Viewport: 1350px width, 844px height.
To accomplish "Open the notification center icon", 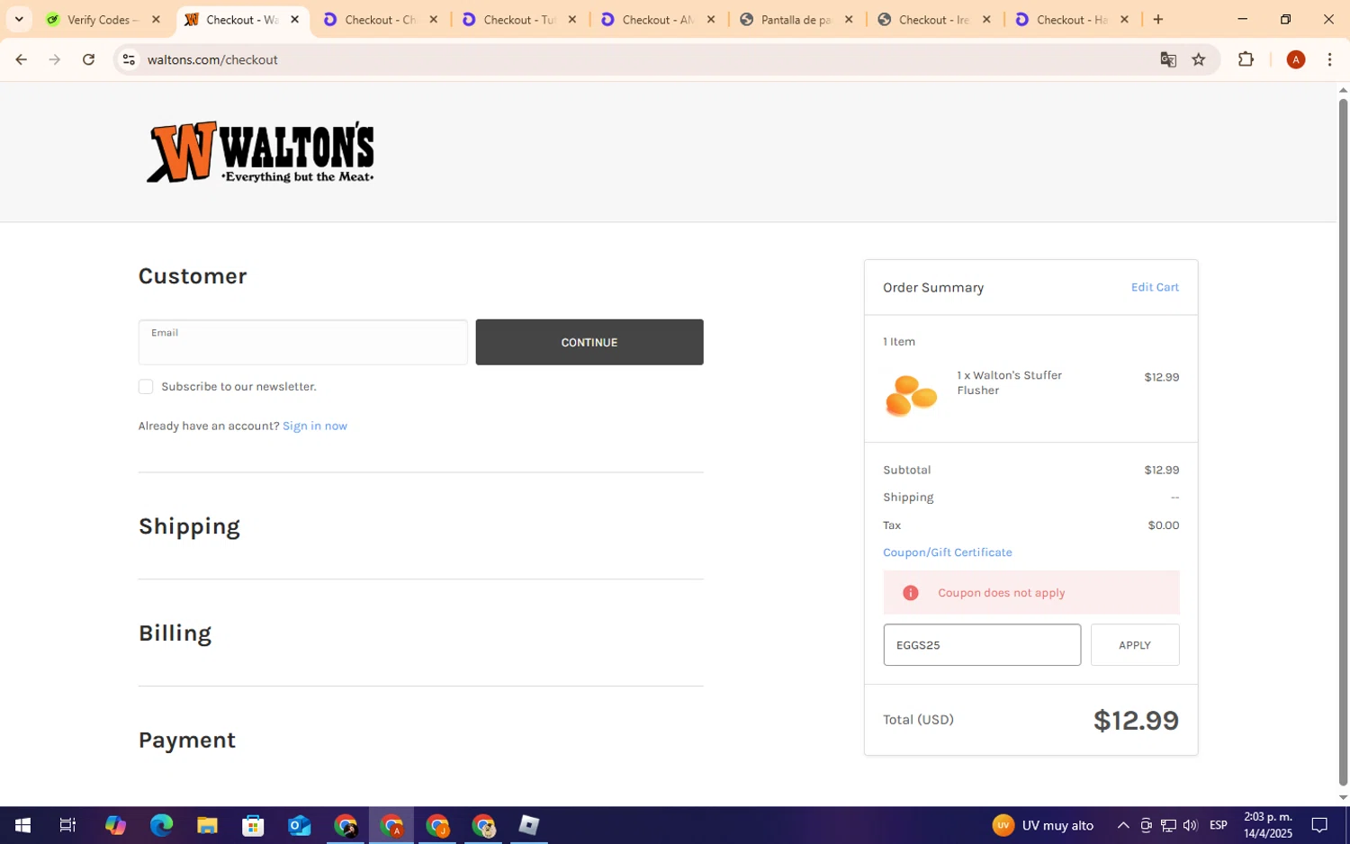I will 1319,825.
